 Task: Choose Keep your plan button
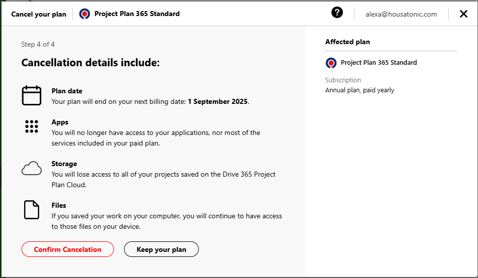coord(161,249)
